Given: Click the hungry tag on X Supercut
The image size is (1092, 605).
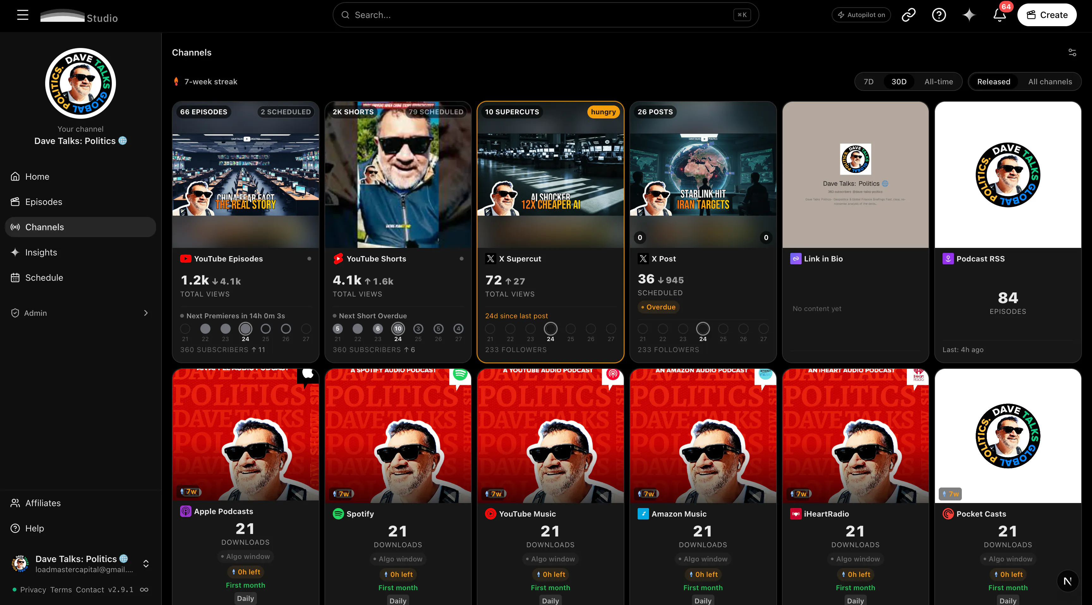Looking at the screenshot, I should pos(603,111).
